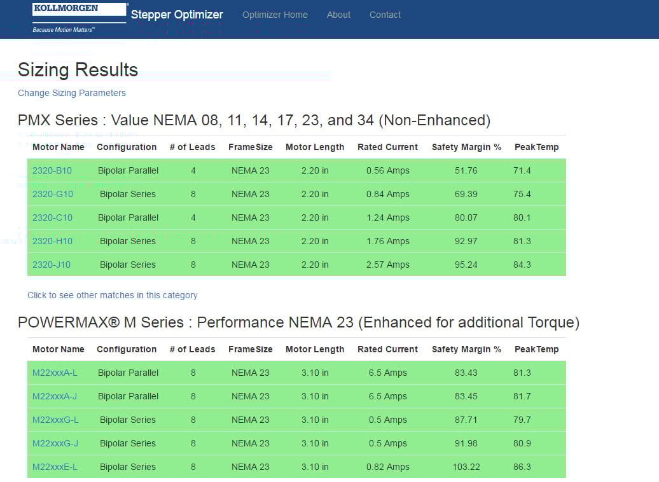This screenshot has height=482, width=659.
Task: Open motor 2320-B10
Action: coord(52,170)
